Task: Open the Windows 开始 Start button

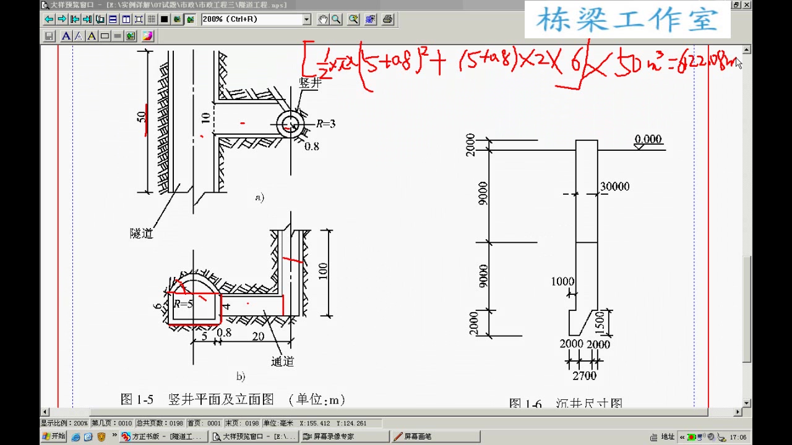Action: [53, 436]
